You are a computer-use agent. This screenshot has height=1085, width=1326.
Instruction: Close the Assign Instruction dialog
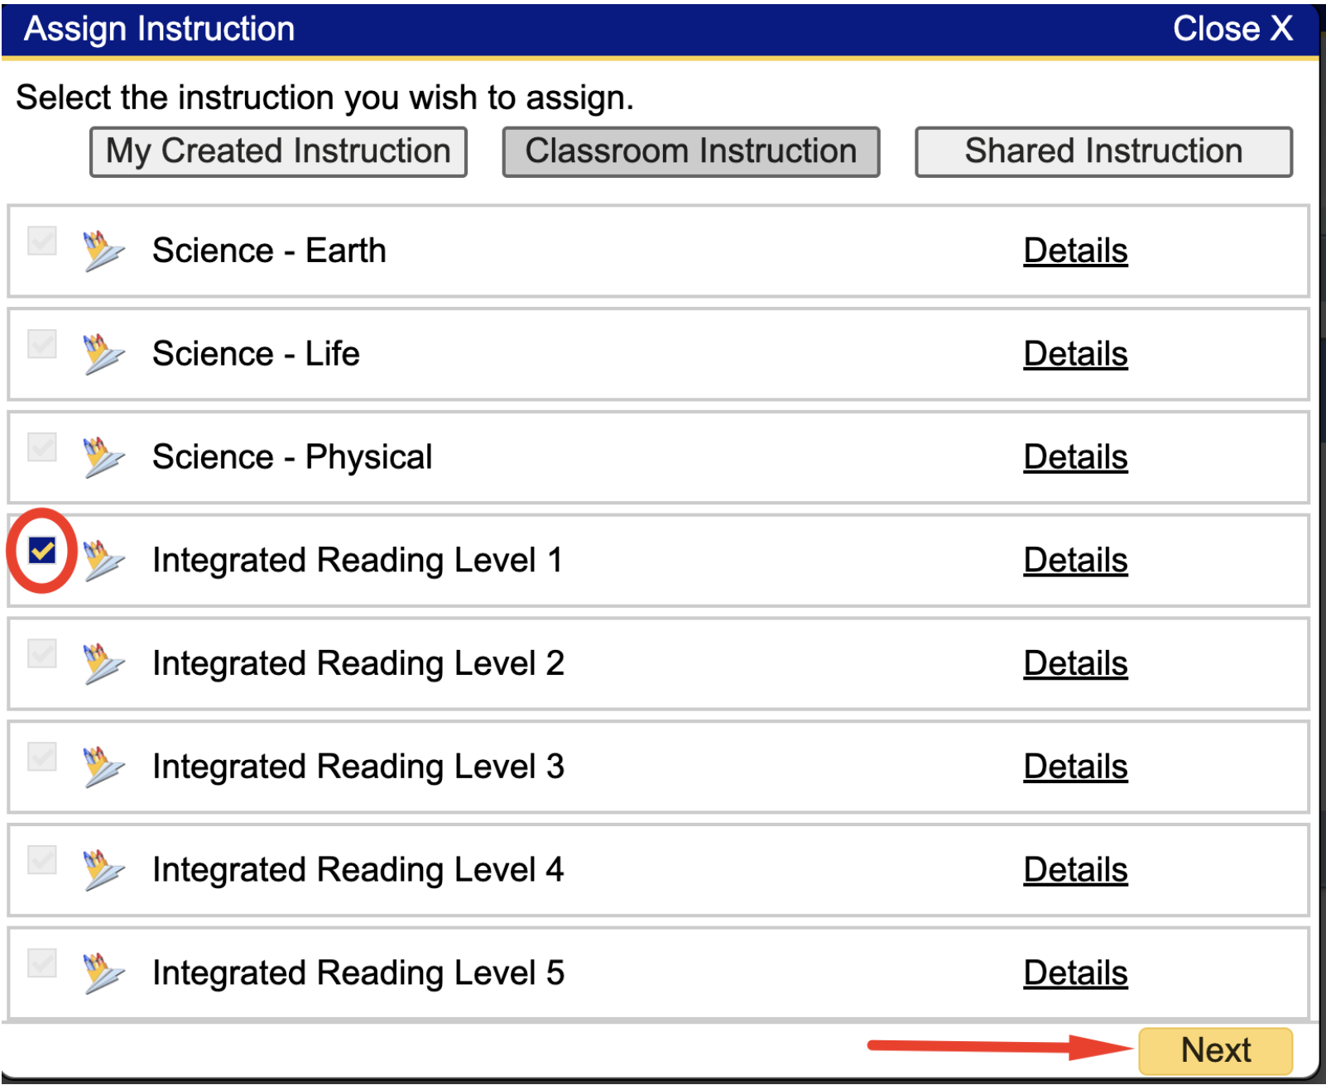[1235, 27]
